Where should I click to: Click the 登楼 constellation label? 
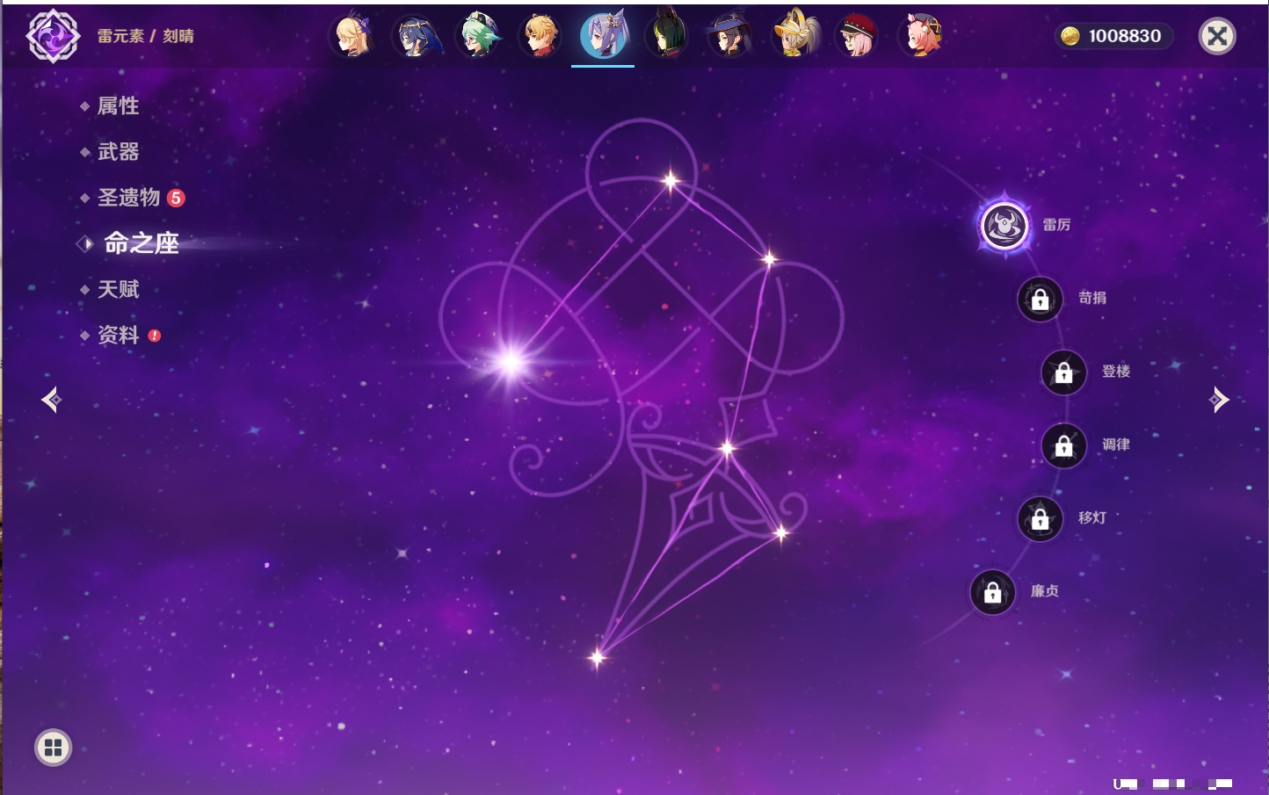click(x=1116, y=371)
